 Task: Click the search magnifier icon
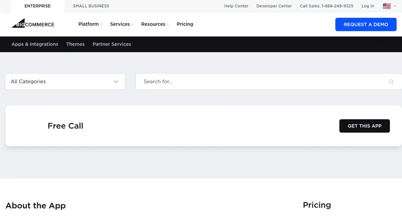pyautogui.click(x=391, y=81)
